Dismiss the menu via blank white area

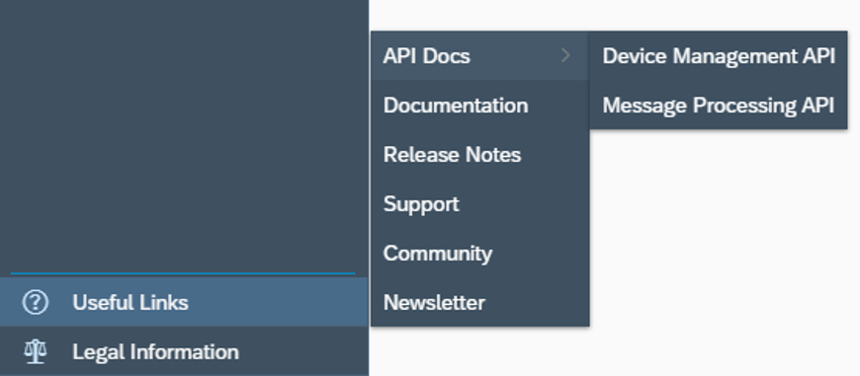click(724, 247)
